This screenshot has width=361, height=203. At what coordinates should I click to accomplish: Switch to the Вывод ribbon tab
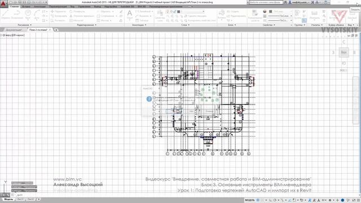(98, 7)
